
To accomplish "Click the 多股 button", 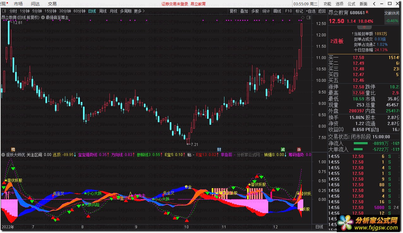I will pos(255,11).
